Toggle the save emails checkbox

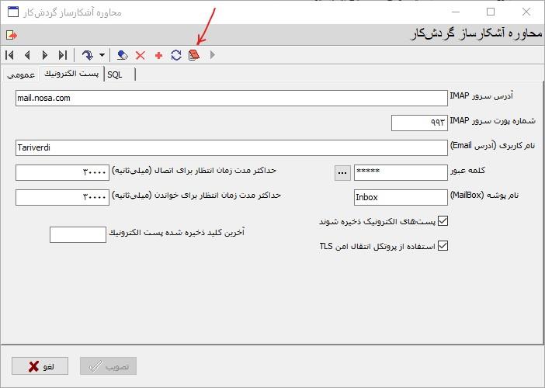point(443,221)
